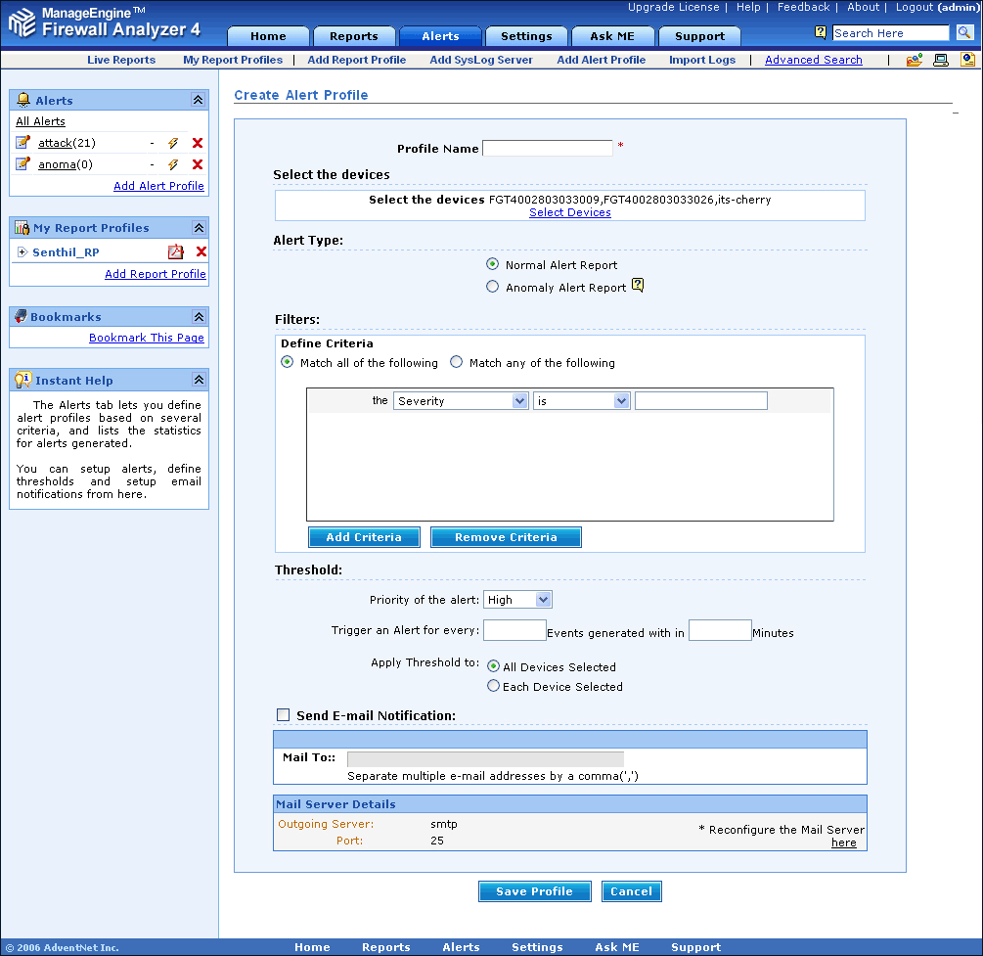Click the Save Profile button
Viewport: 983px width, 956px height.
(534, 891)
